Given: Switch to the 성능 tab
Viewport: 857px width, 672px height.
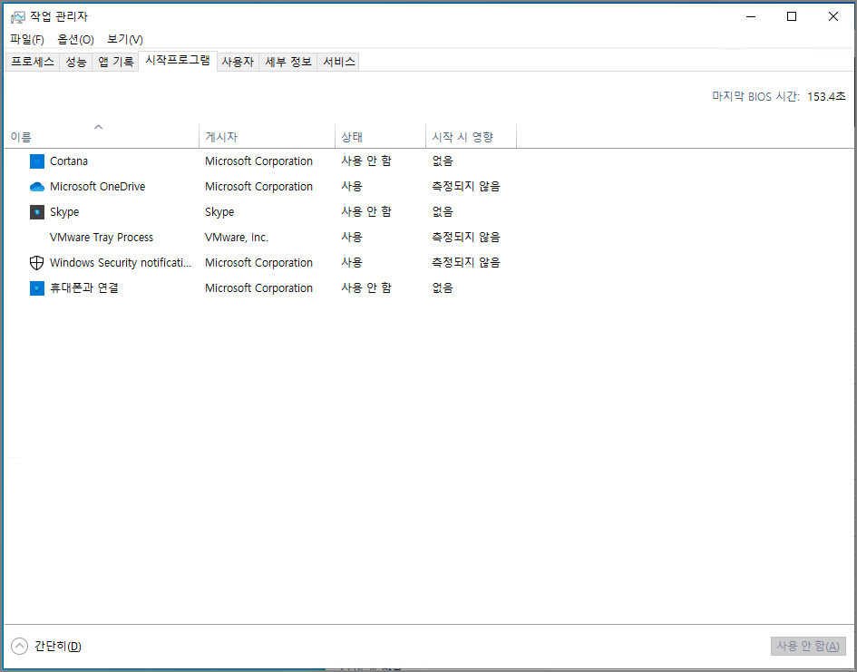Looking at the screenshot, I should pos(76,62).
